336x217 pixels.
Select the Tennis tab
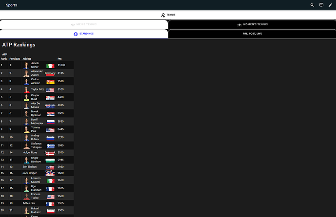point(168,15)
